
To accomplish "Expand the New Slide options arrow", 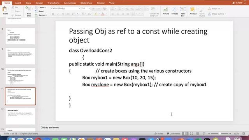I will [32, 9].
